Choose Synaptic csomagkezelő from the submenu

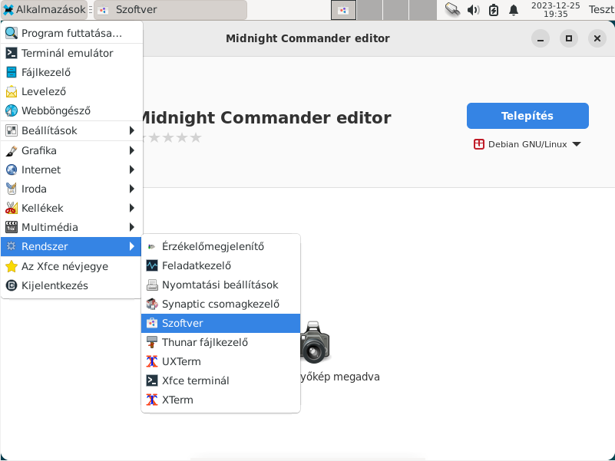point(220,304)
